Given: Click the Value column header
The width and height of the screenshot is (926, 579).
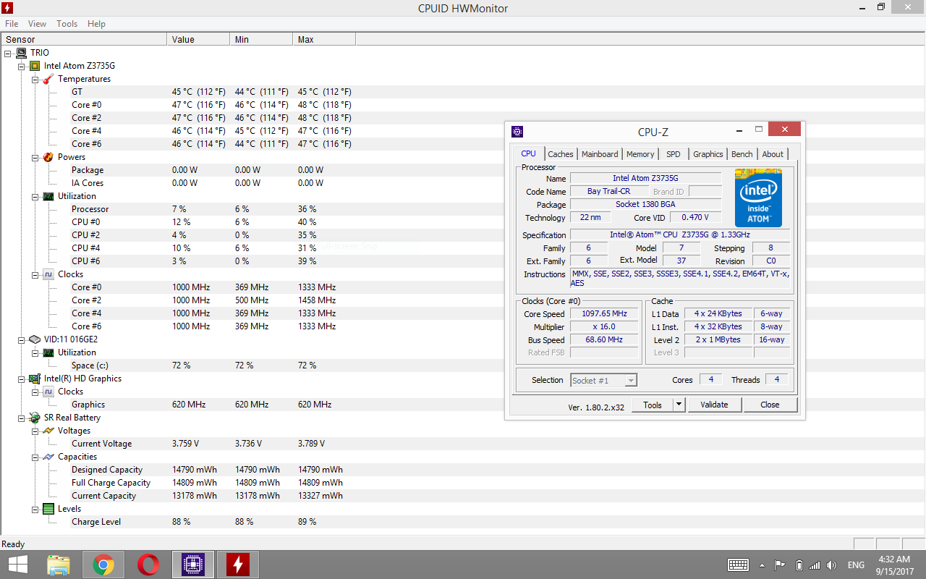Looking at the screenshot, I should point(197,40).
